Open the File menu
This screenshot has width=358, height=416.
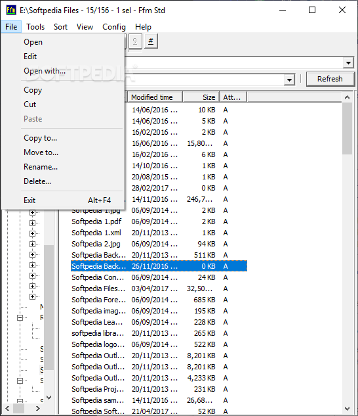pos(11,27)
